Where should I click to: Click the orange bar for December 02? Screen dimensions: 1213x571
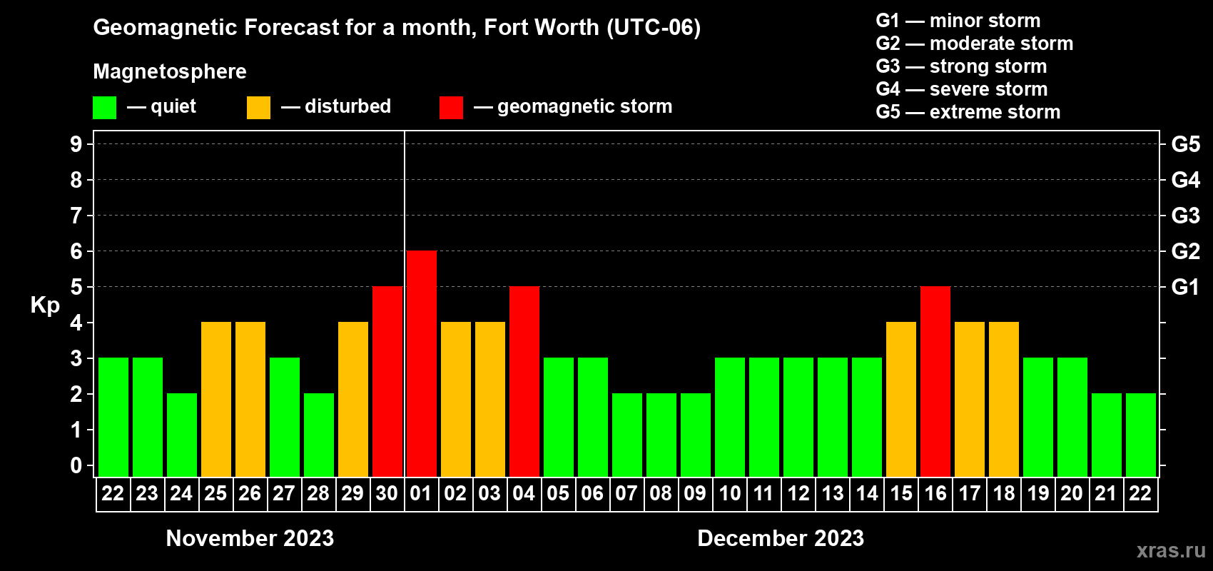tap(455, 399)
